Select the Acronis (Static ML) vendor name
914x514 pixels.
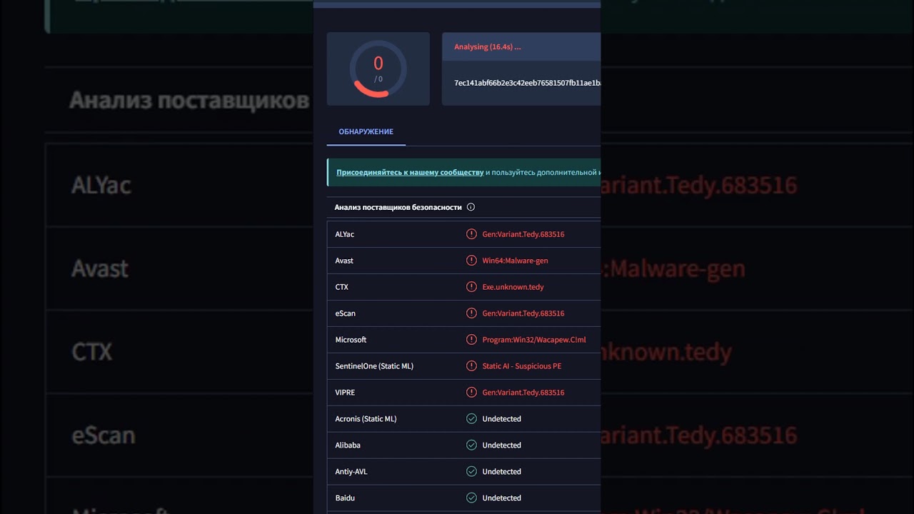(366, 419)
